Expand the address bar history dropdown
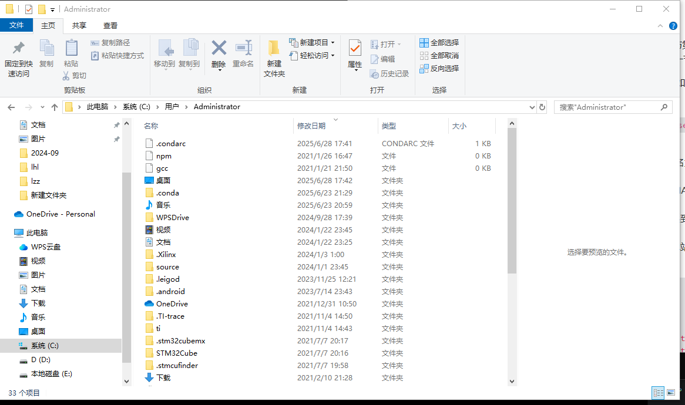This screenshot has height=405, width=685. point(532,107)
